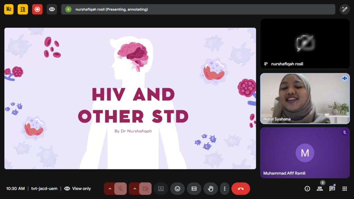Viewport: 354px width, 199px height.
Task: Click the yellow crossed-out building icon
Action: click(x=9, y=9)
